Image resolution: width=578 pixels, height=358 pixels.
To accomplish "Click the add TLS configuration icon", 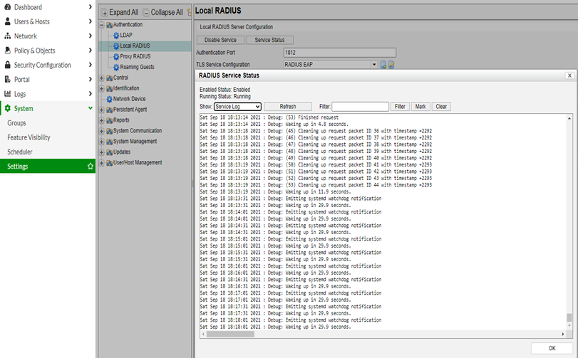I will coord(383,65).
